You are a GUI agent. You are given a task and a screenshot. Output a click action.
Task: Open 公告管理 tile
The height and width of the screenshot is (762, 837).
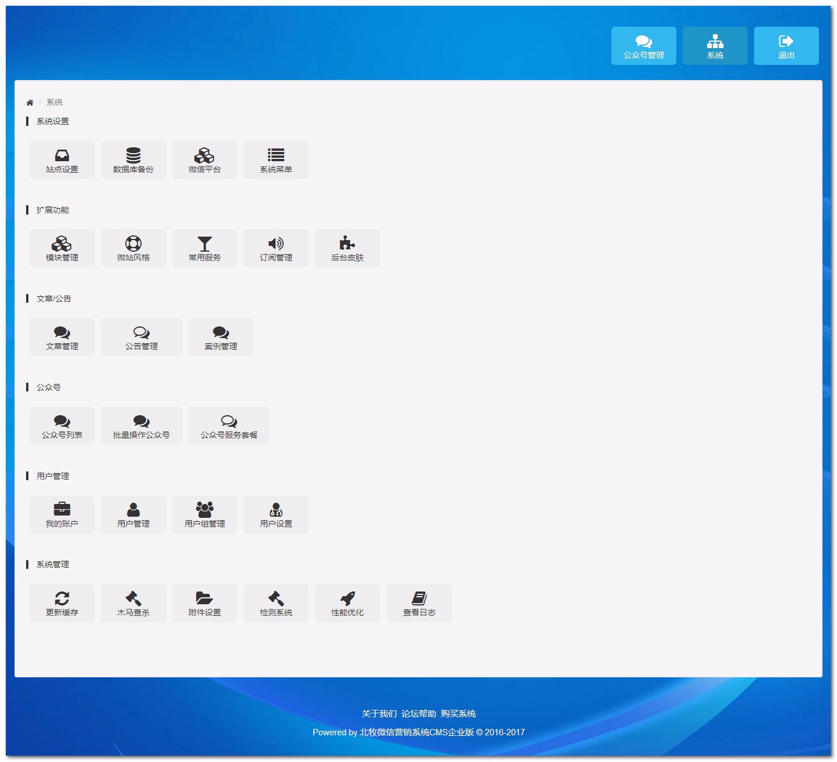(x=142, y=337)
